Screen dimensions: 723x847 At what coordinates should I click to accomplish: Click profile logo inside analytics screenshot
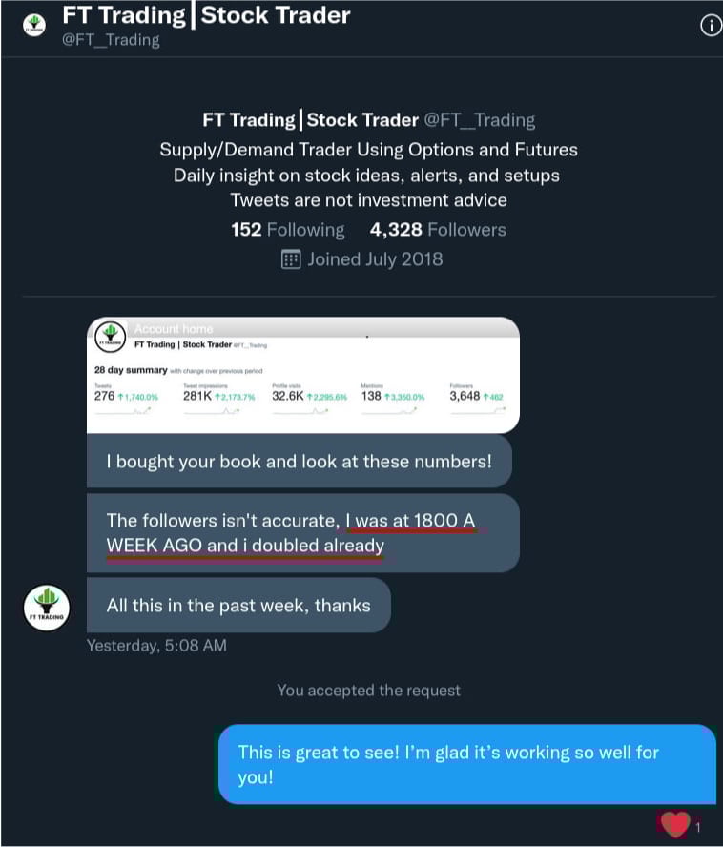[x=111, y=336]
